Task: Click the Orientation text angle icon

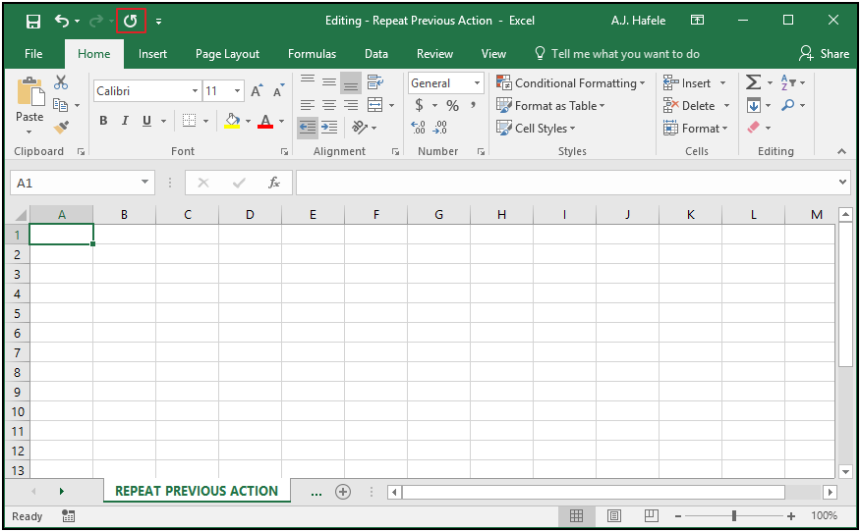Action: 360,128
